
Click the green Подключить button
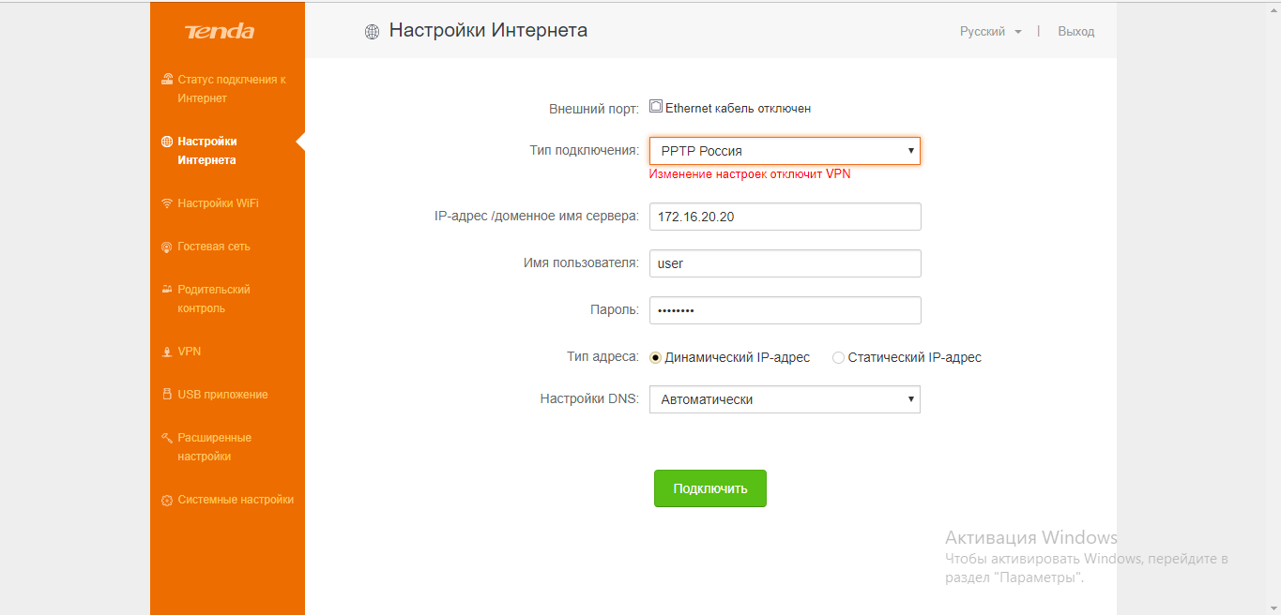click(x=710, y=488)
